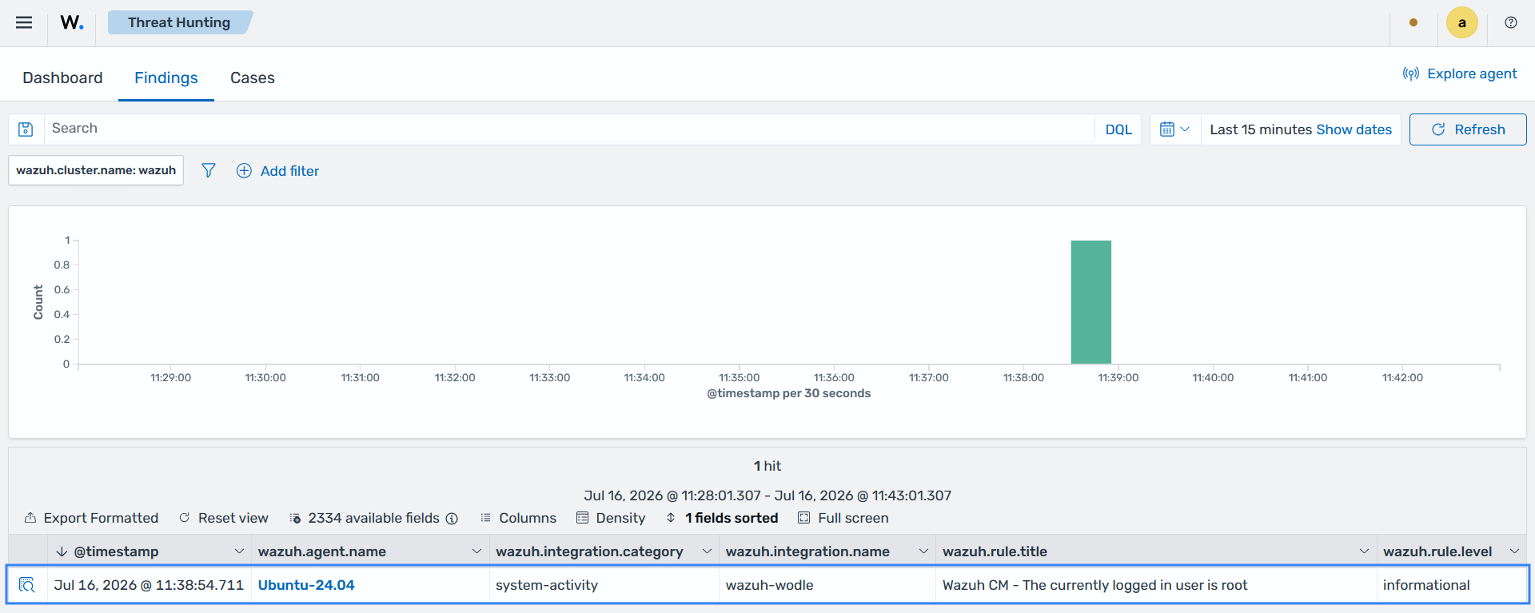
Task: Click the green histogram bar
Action: coord(1091,302)
